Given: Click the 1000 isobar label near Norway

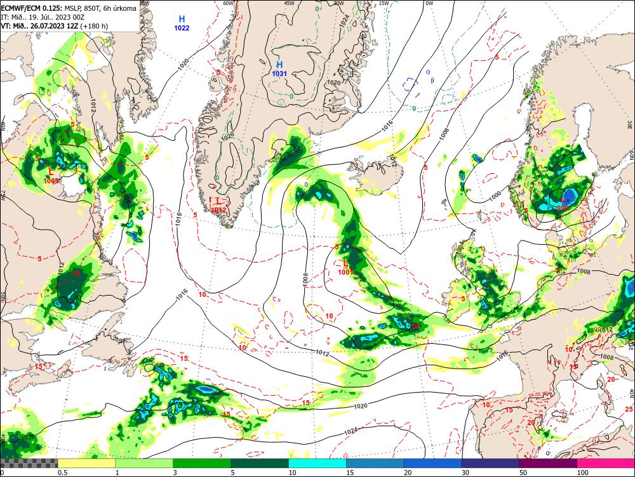Looking at the screenshot, I should [495, 196].
